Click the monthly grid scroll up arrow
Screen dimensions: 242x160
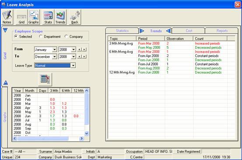pos(87,90)
